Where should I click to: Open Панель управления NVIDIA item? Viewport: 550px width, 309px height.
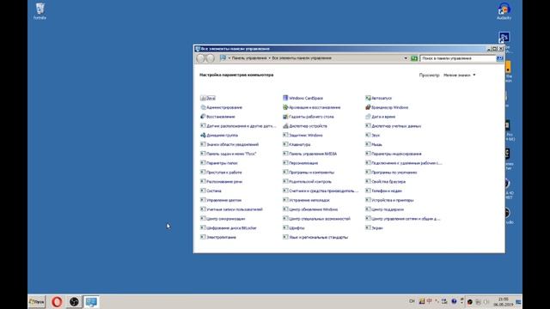pyautogui.click(x=310, y=154)
